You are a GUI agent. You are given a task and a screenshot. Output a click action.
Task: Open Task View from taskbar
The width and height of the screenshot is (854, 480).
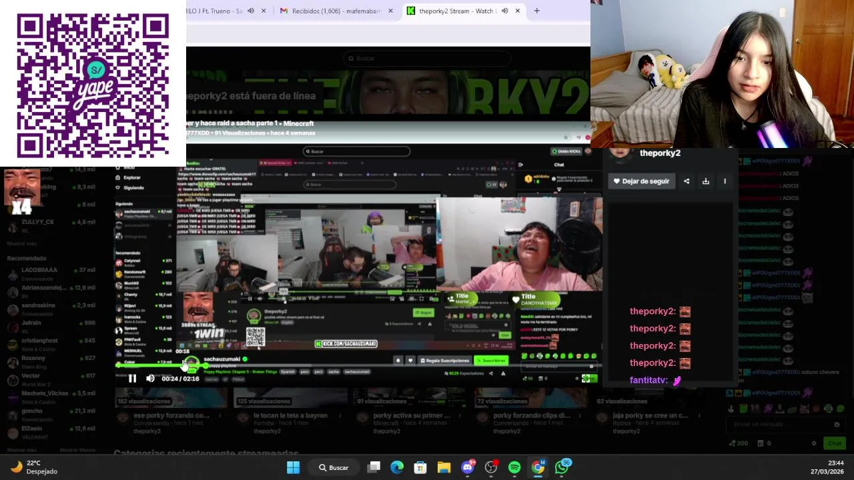(x=374, y=467)
